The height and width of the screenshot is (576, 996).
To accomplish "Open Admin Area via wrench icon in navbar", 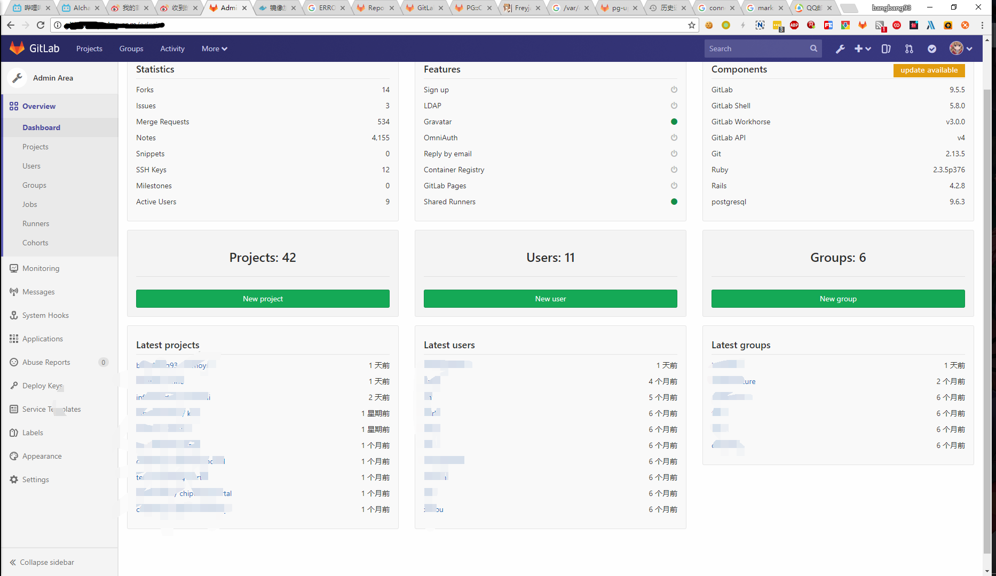I will 840,49.
